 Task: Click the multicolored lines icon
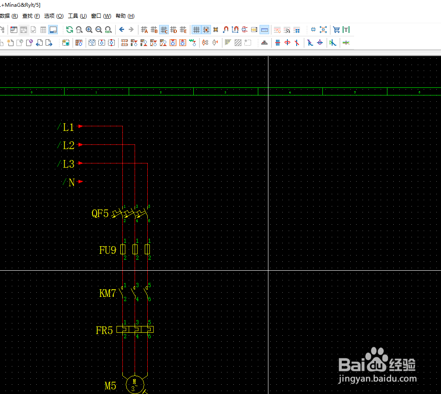[x=346, y=43]
